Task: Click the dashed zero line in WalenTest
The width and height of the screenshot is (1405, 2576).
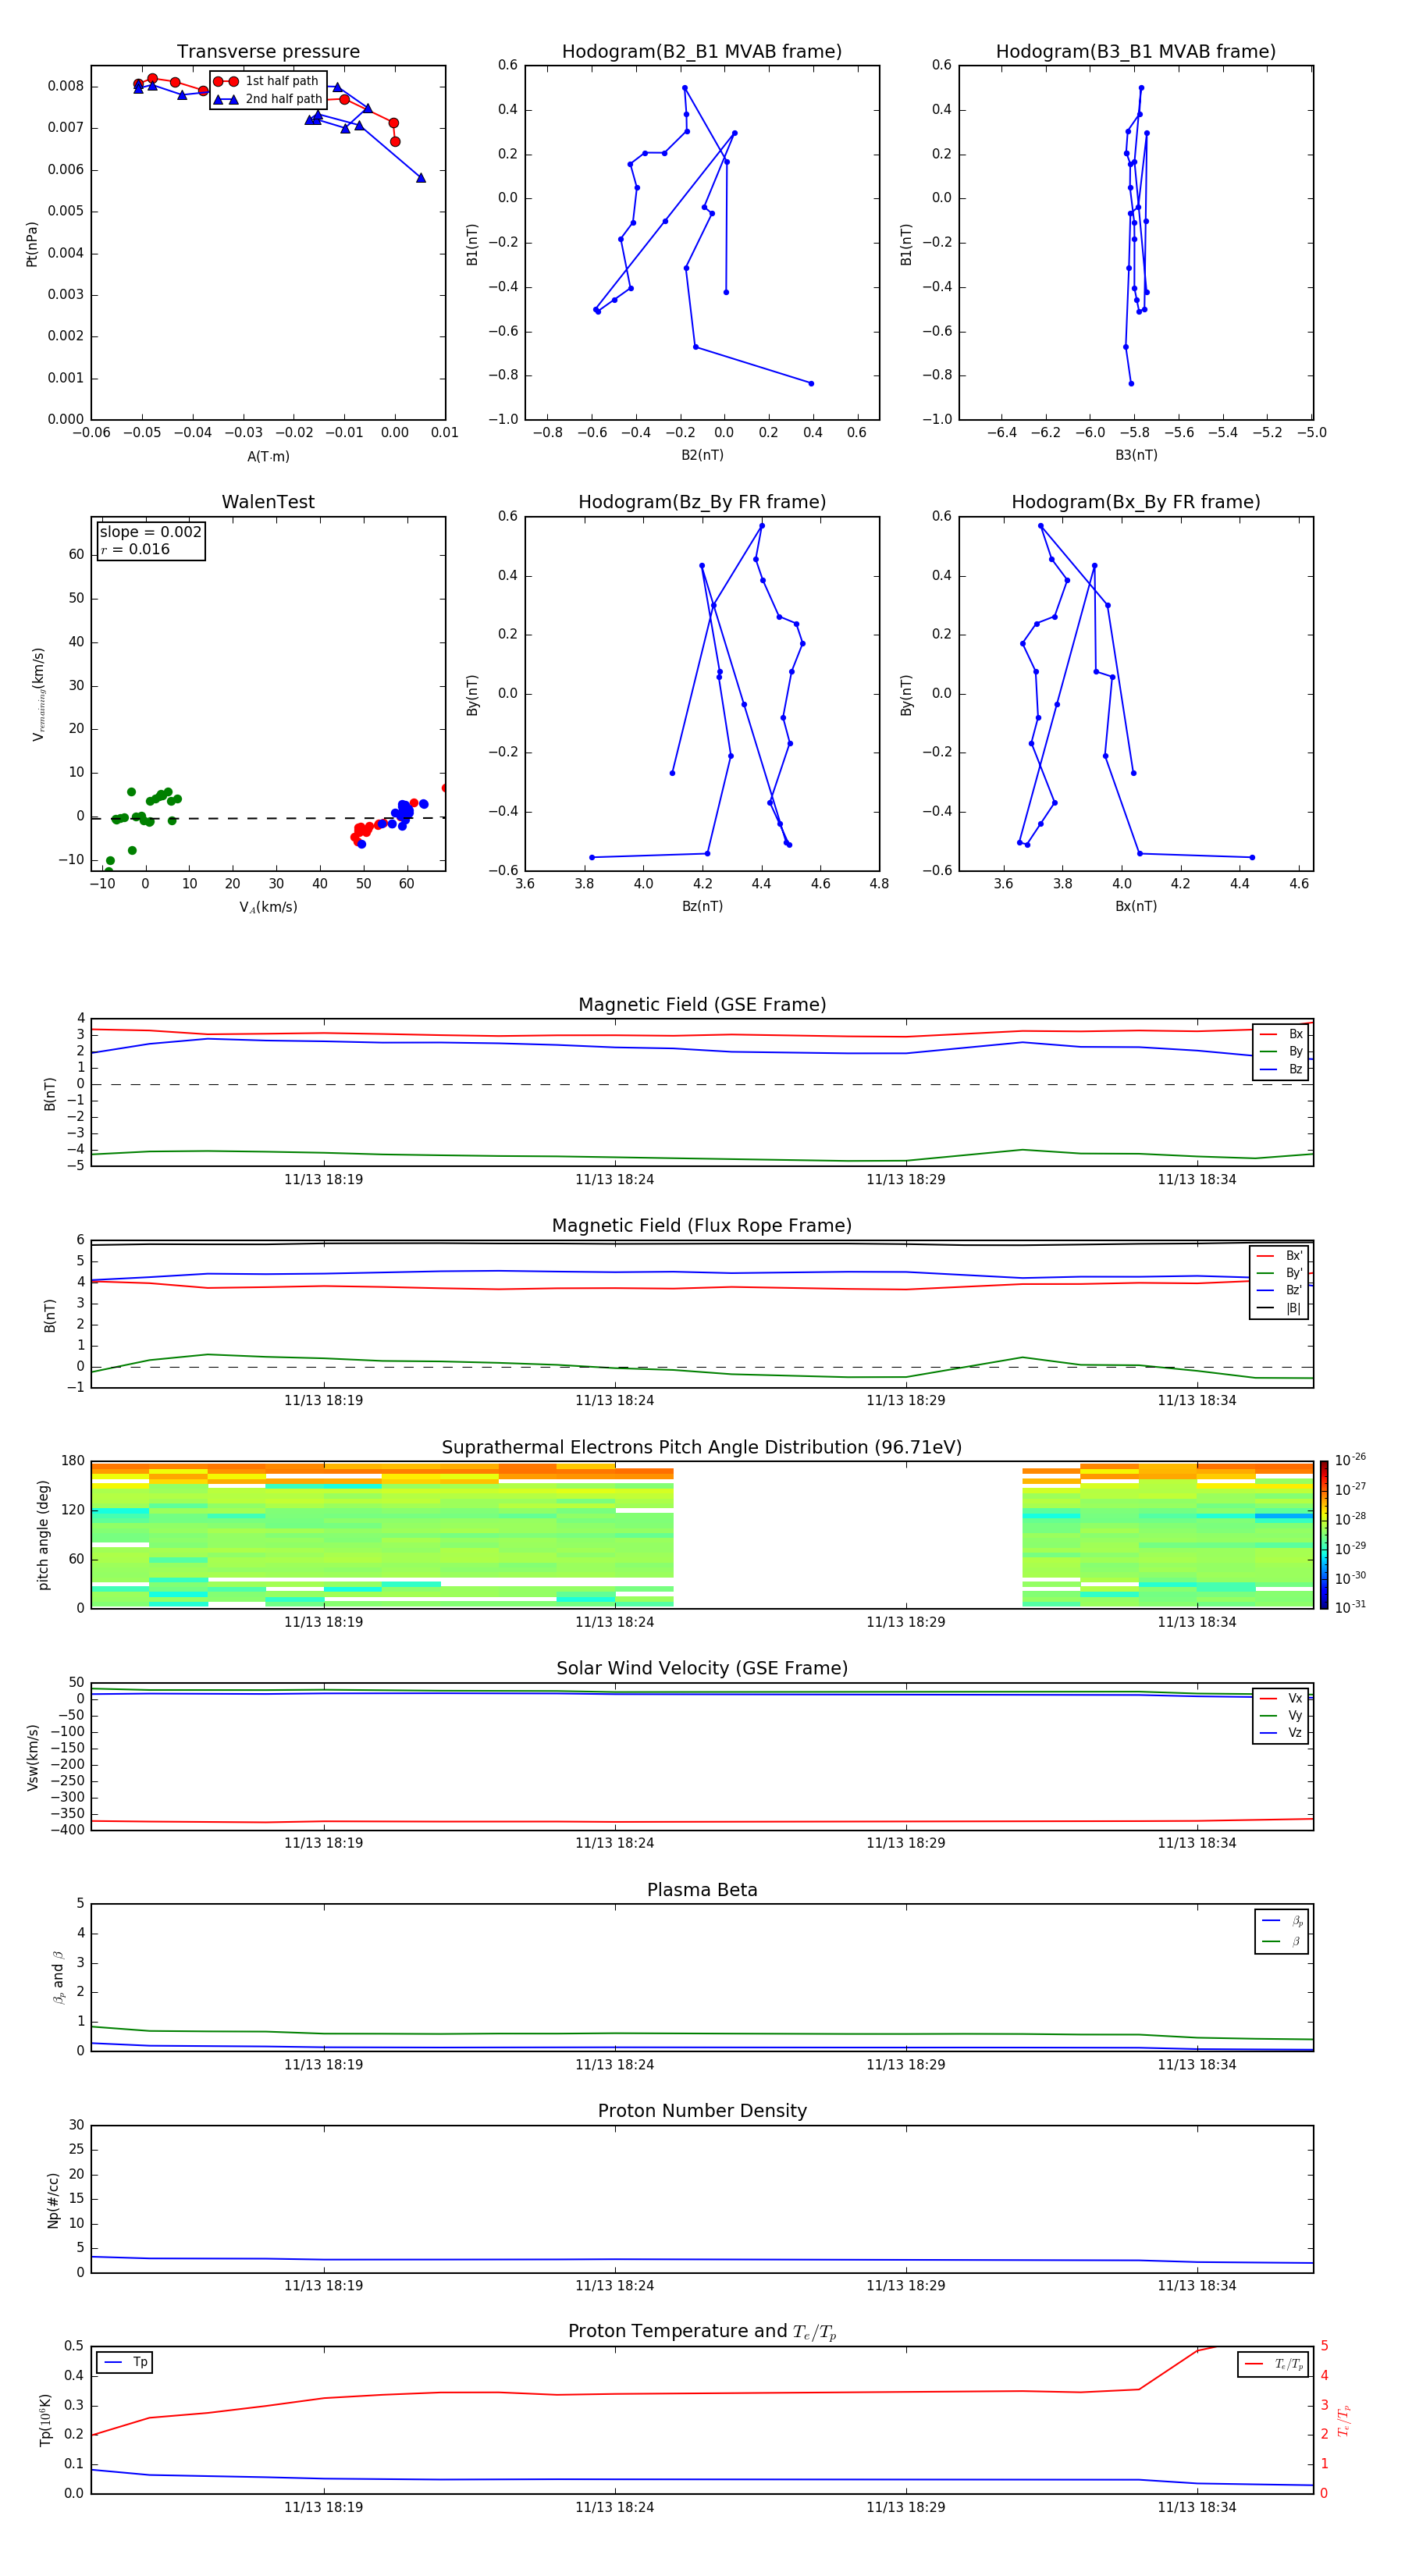Action: pyautogui.click(x=268, y=818)
